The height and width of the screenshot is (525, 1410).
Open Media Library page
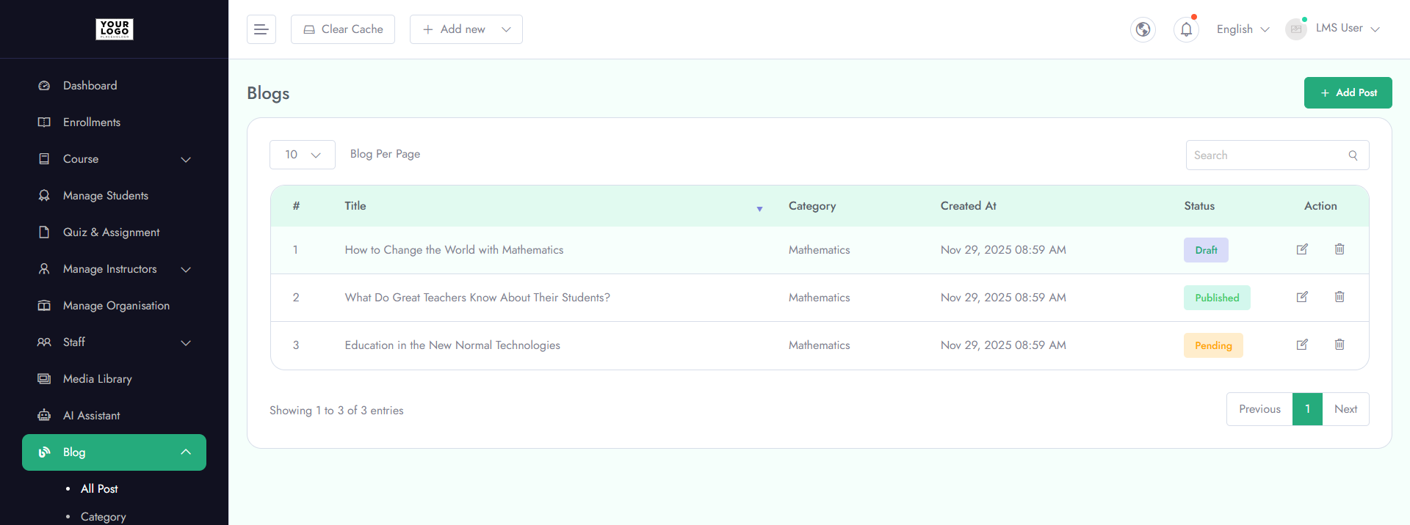tap(98, 379)
